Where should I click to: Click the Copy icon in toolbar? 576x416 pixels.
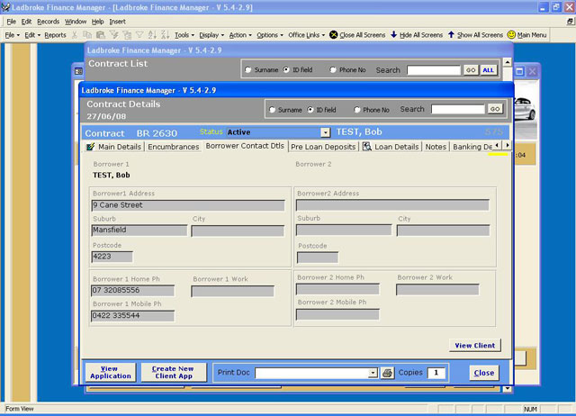87,35
